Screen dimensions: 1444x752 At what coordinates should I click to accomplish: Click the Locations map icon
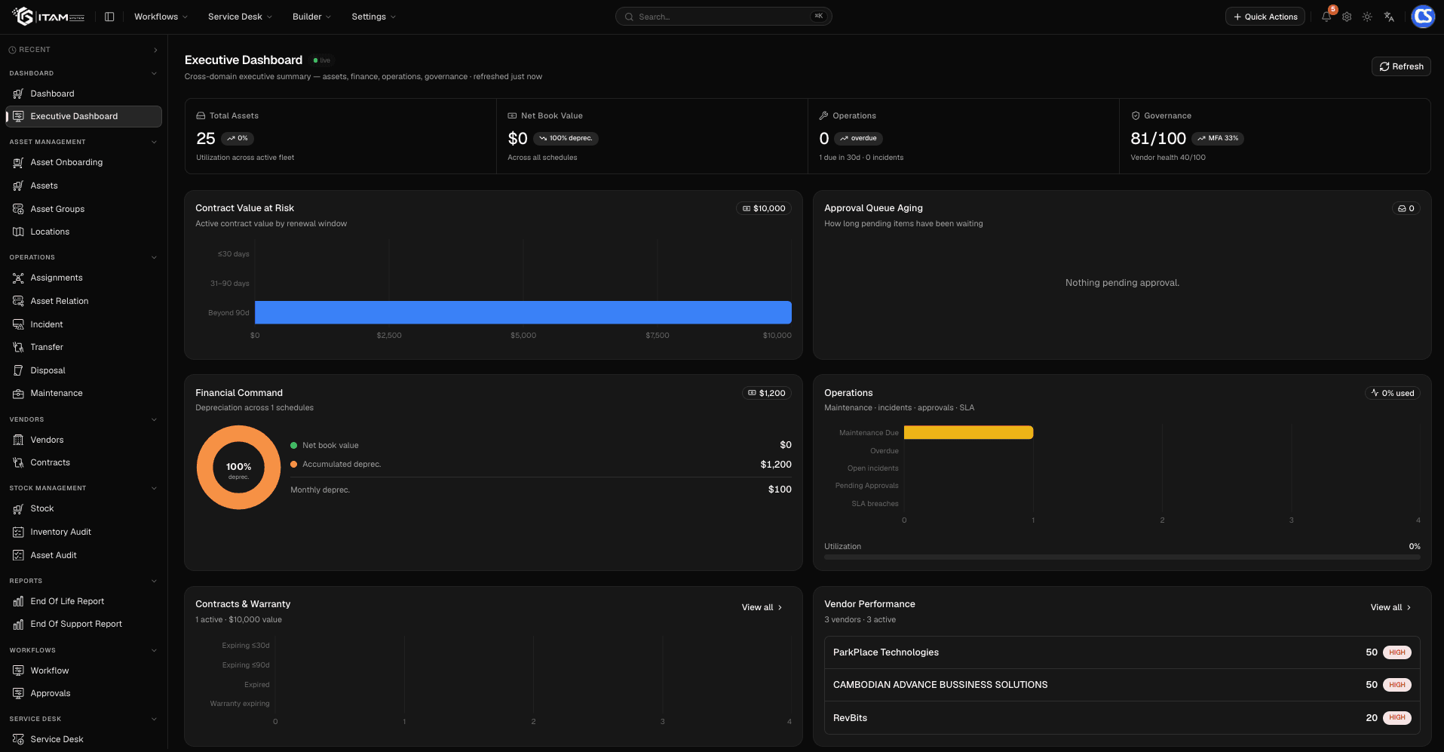(x=18, y=232)
